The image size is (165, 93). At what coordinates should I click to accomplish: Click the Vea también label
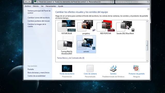tap(32, 66)
